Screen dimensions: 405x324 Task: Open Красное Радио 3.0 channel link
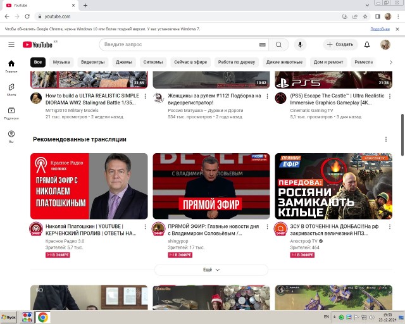click(x=65, y=241)
